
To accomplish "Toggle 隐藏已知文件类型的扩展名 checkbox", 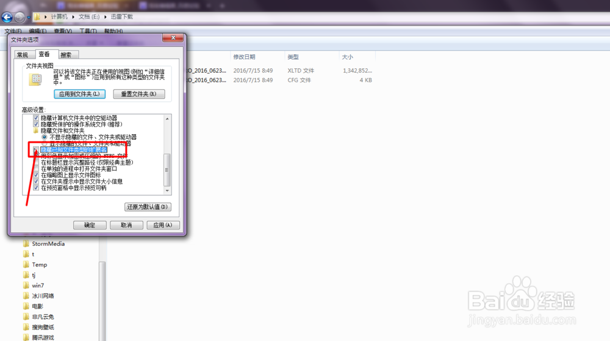I will [36, 149].
